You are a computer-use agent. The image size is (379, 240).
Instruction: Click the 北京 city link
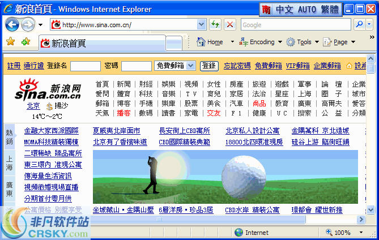click(33, 106)
